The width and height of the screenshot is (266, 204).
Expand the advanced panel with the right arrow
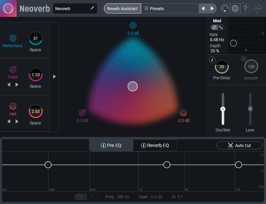54,77
